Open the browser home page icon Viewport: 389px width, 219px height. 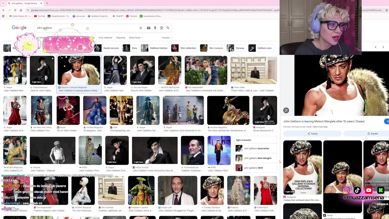(21, 10)
